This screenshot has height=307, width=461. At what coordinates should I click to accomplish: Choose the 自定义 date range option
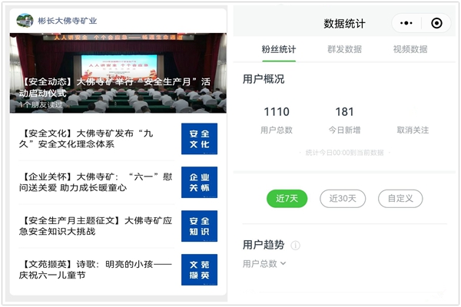pos(400,198)
